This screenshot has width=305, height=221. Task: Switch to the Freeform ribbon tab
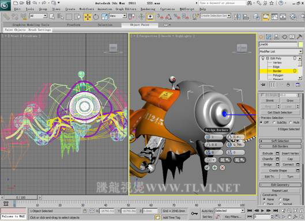[74, 25]
